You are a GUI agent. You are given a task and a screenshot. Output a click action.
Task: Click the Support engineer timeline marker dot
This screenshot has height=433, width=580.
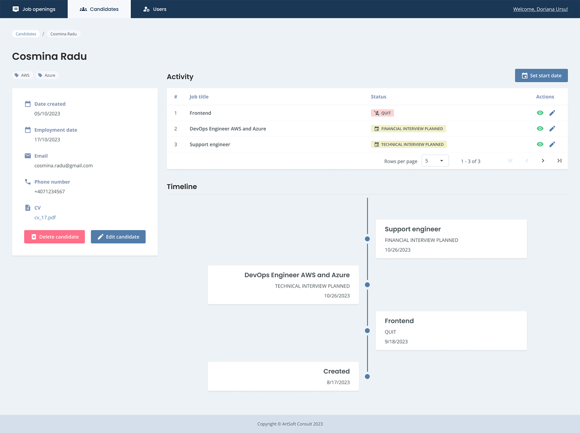point(367,239)
